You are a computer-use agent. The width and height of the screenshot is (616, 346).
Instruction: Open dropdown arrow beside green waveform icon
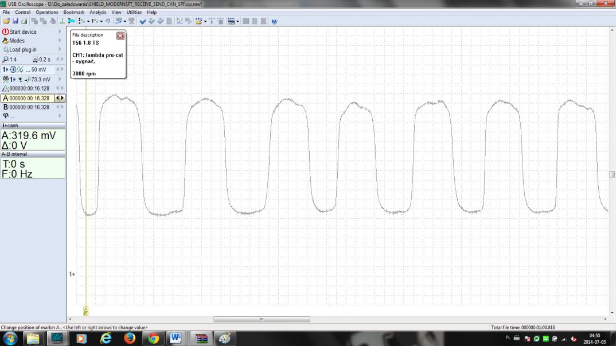coord(88,21)
